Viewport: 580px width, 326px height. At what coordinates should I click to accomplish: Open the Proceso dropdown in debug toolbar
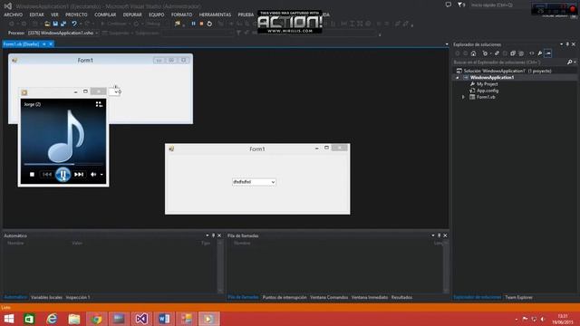tap(97, 33)
